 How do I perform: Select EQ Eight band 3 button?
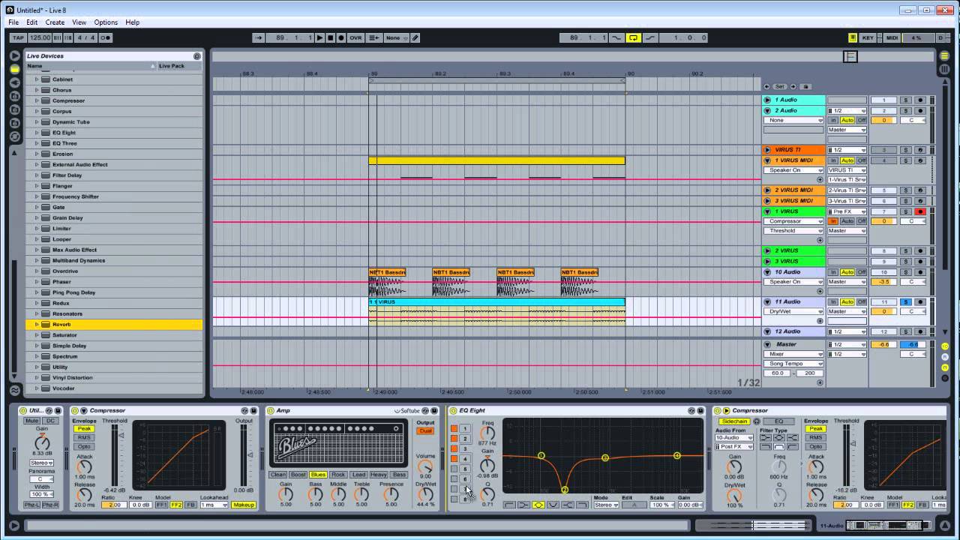click(465, 448)
